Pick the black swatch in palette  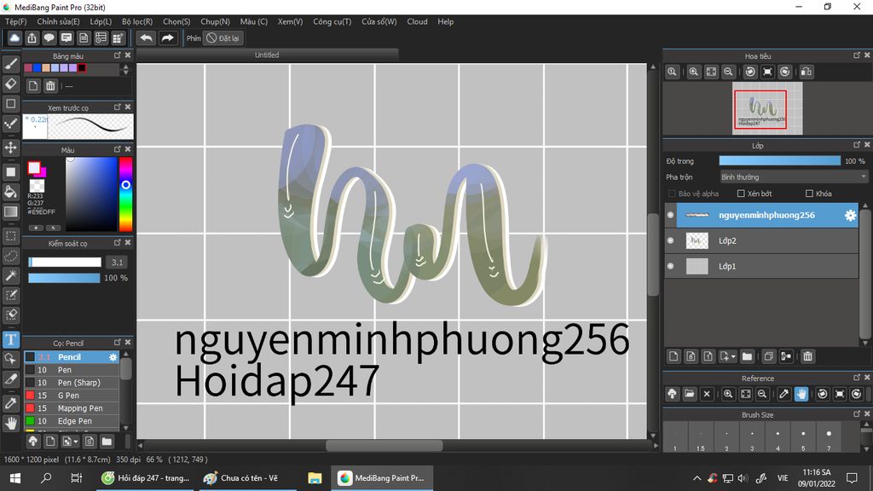[82, 68]
